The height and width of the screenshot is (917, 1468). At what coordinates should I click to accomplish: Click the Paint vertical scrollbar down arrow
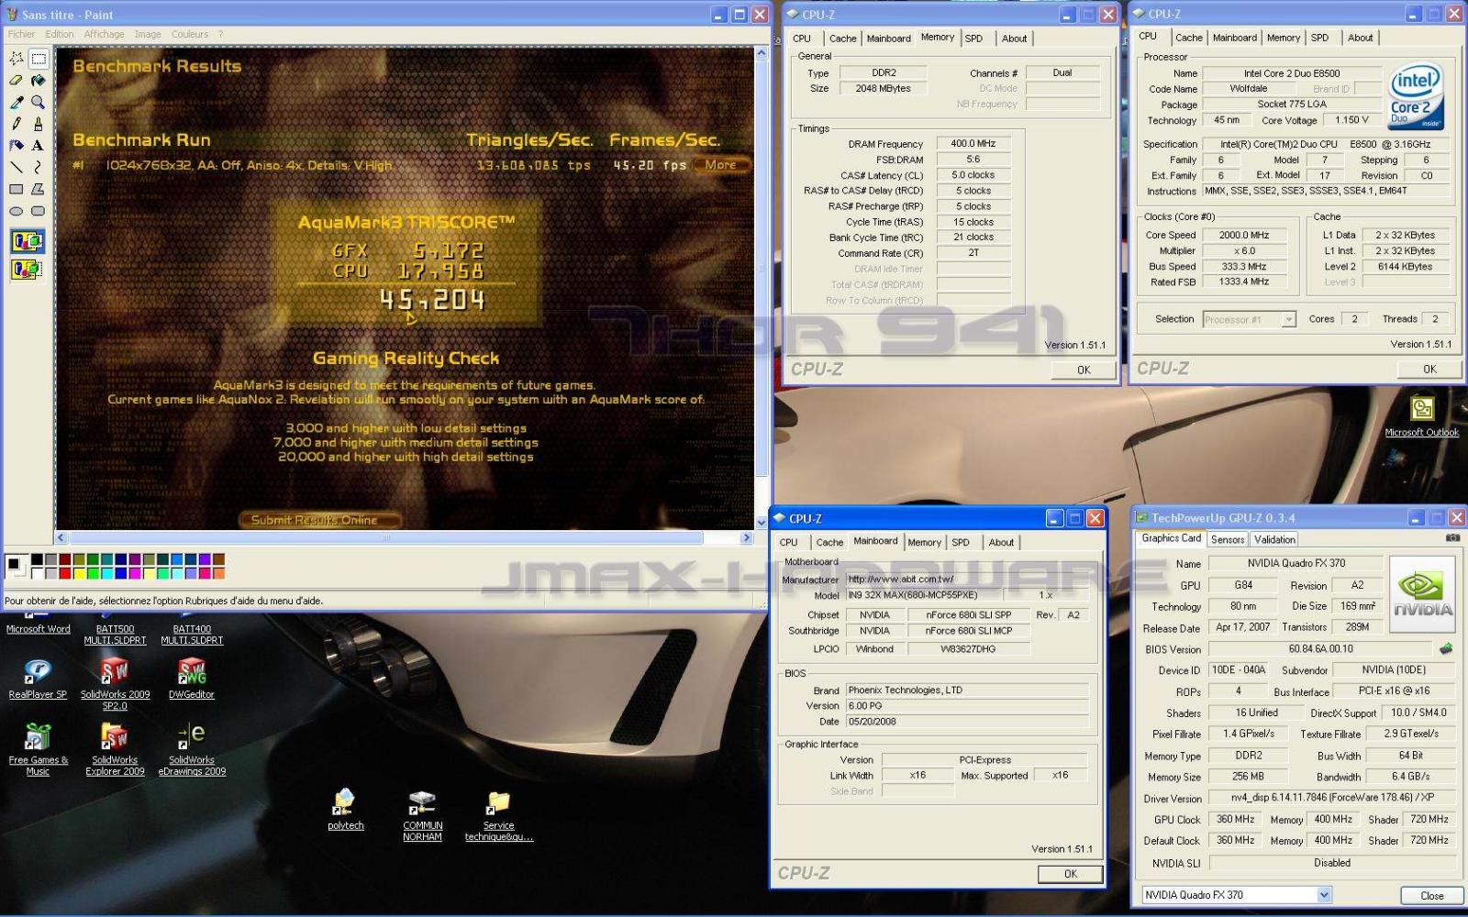[761, 522]
